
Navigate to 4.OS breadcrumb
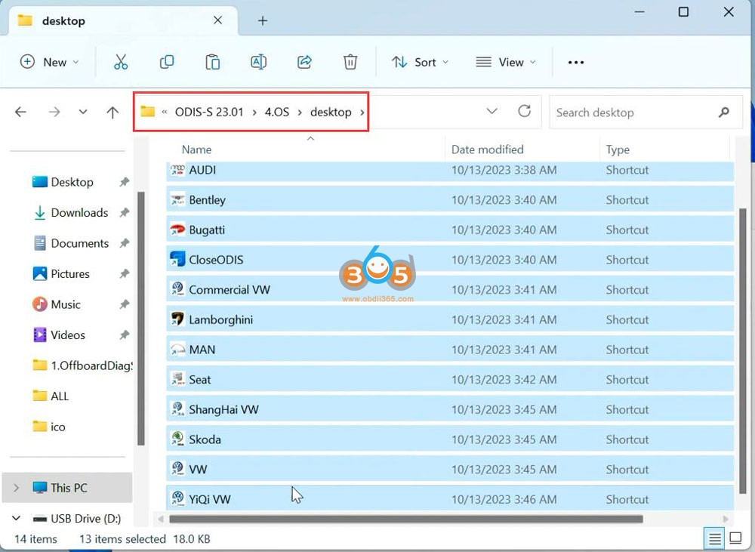277,113
